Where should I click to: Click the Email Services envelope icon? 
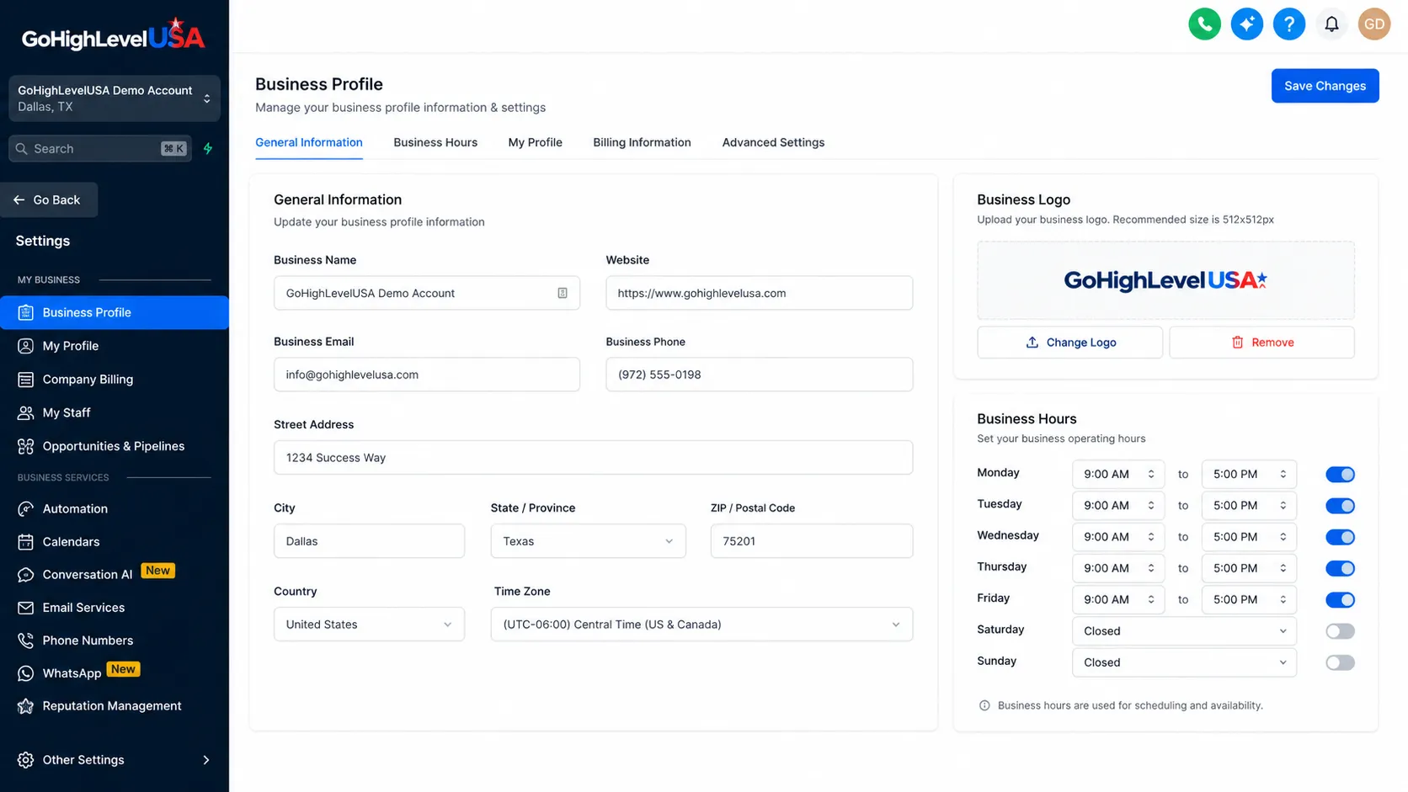click(x=26, y=608)
